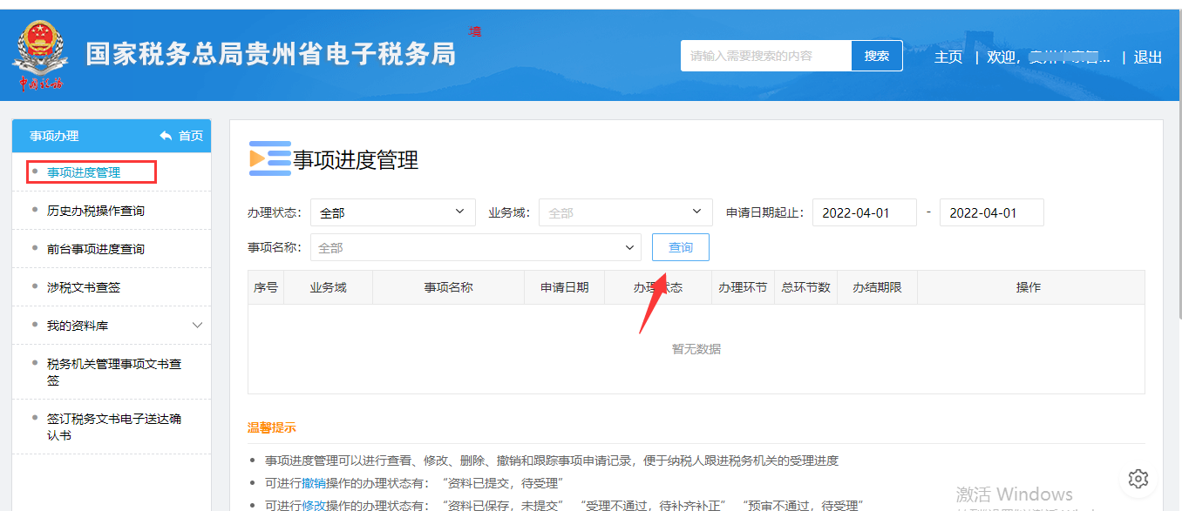Click the settings gear icon
The image size is (1182, 511).
point(1138,478)
